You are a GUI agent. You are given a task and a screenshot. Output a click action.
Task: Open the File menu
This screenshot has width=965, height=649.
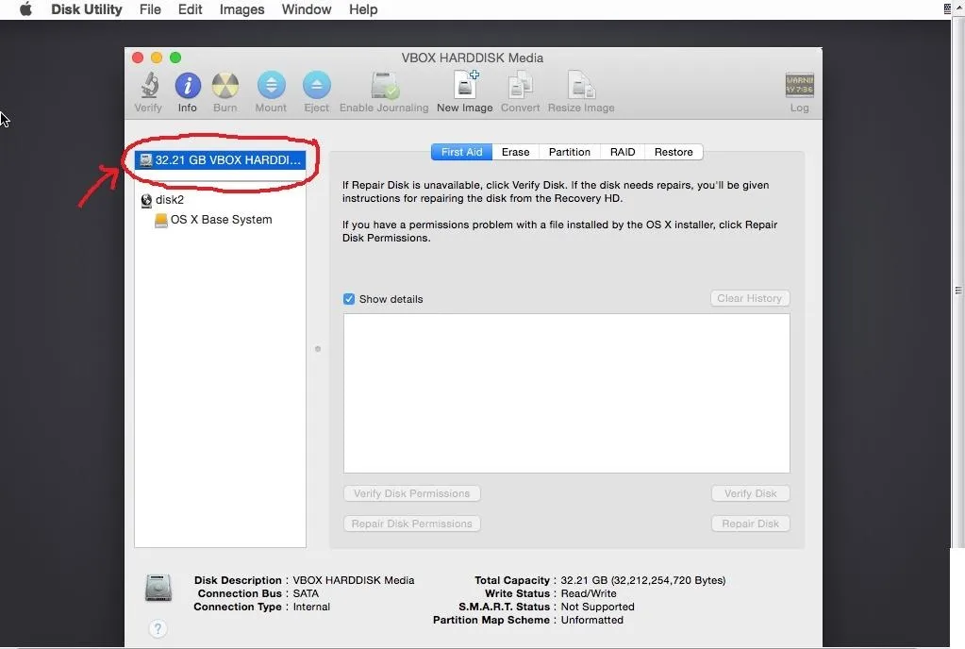click(150, 9)
